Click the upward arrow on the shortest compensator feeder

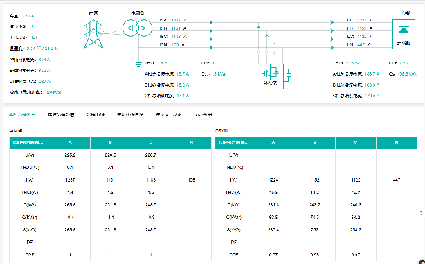(x=275, y=44)
